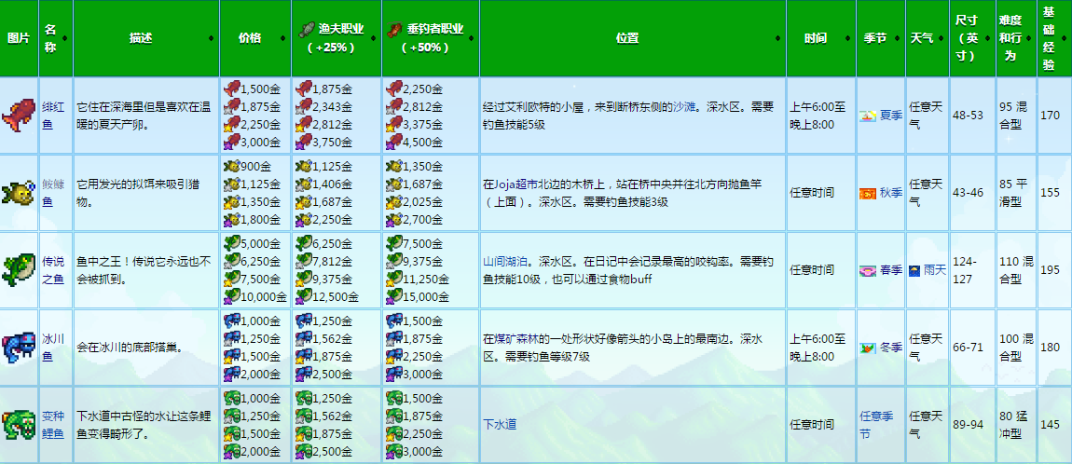1072x464 pixels.
Task: Follow the 山间湖泊 location link
Action: point(504,261)
